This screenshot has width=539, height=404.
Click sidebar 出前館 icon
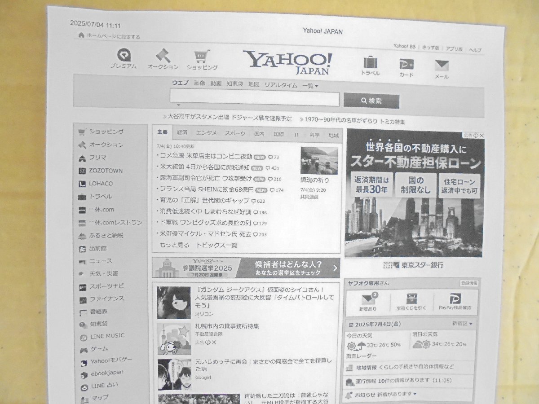[82, 249]
